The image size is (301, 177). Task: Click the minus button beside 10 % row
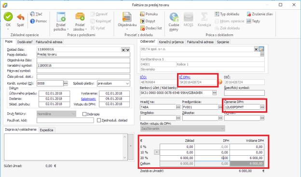point(157,152)
